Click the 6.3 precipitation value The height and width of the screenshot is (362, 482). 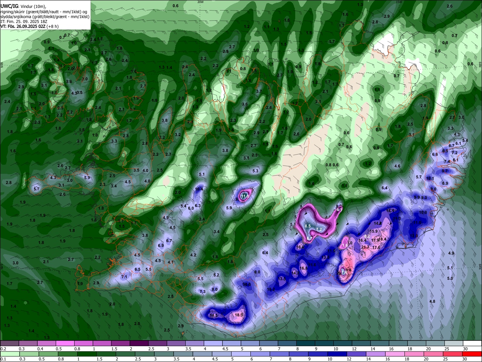pos(198,206)
